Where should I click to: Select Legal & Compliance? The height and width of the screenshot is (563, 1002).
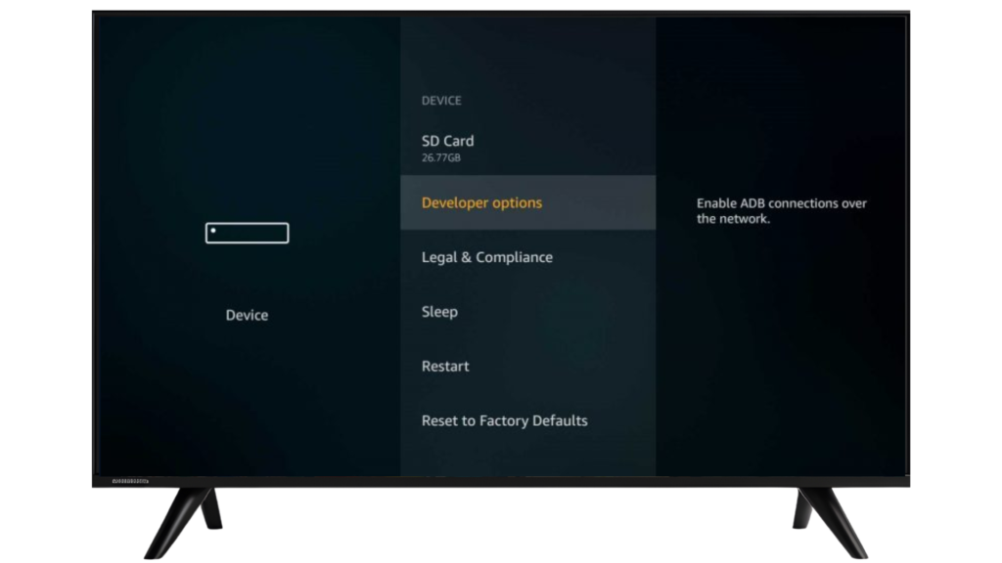point(486,256)
